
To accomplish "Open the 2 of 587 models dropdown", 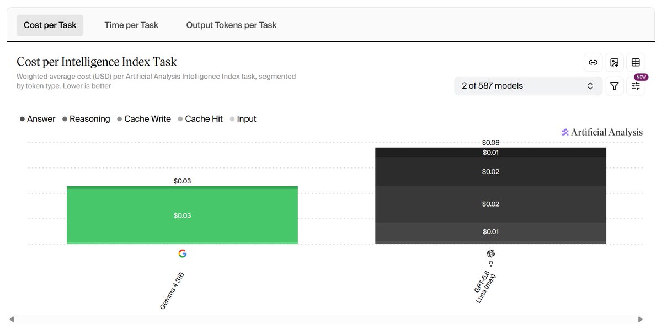I will coord(528,86).
